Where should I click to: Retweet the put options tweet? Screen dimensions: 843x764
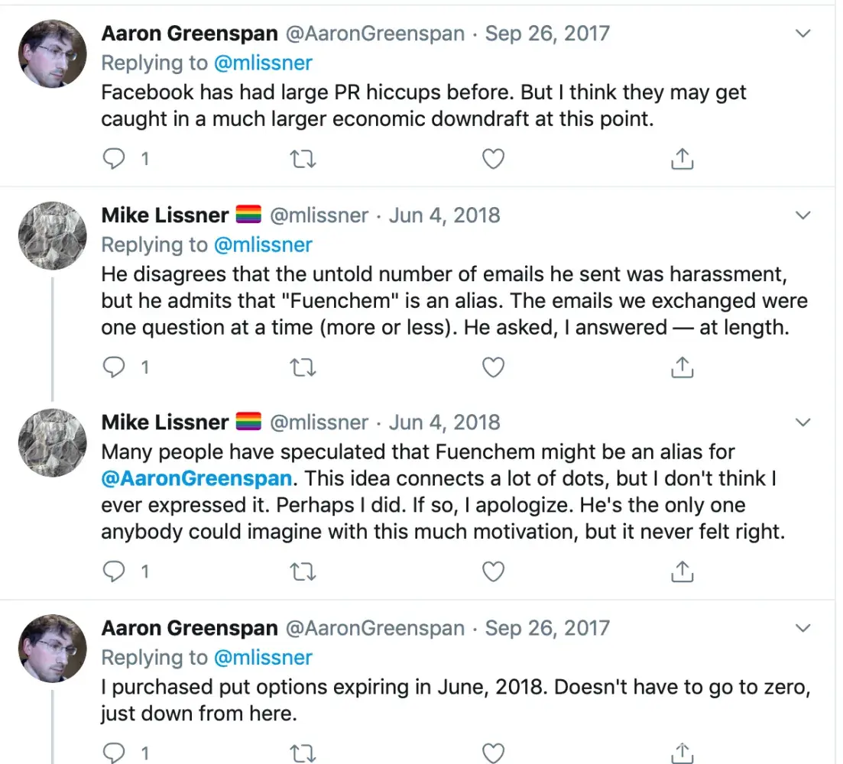[x=303, y=753]
